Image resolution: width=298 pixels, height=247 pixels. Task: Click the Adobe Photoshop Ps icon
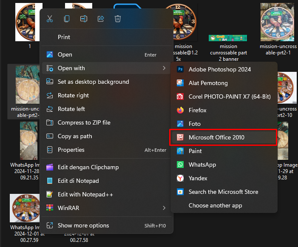point(180,69)
